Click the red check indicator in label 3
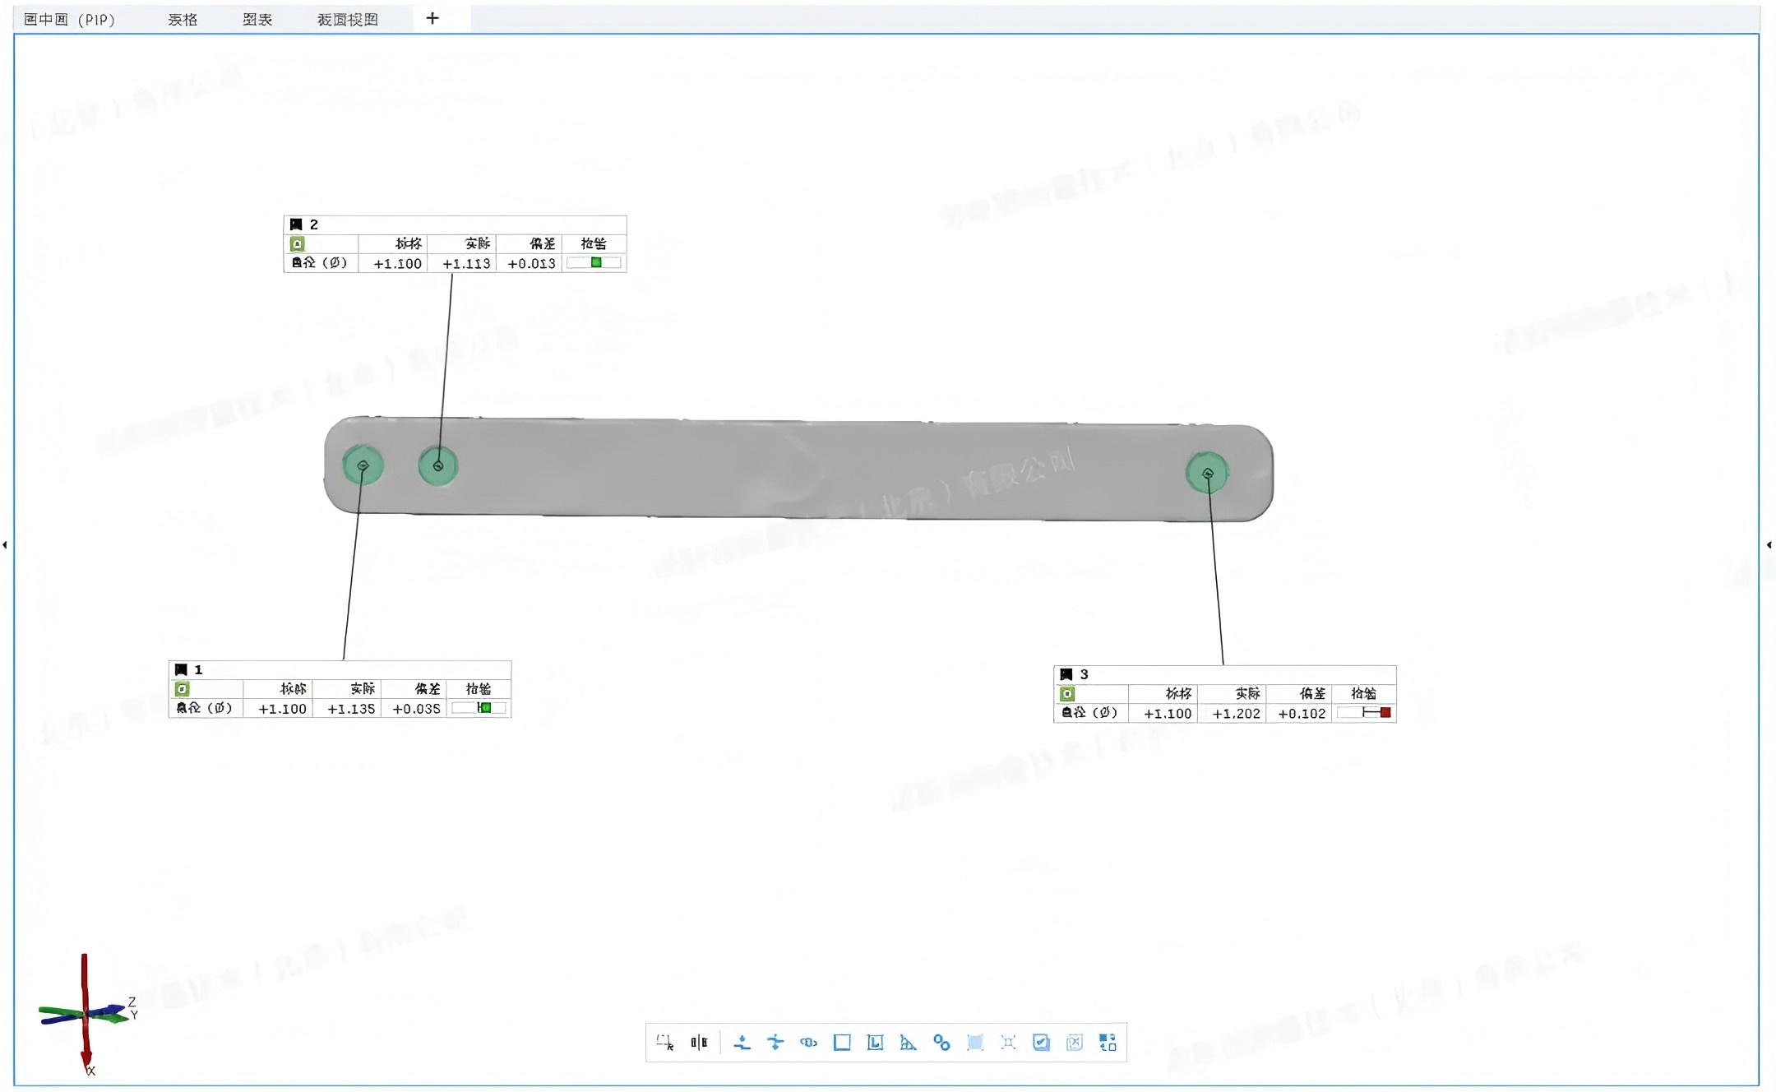Screen dimensions: 1776x1092 (x=1385, y=713)
